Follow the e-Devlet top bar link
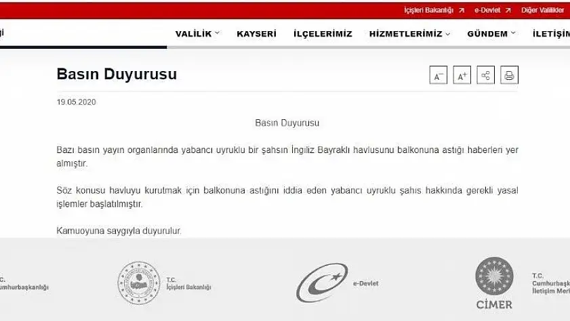The image size is (570, 321). click(x=487, y=11)
